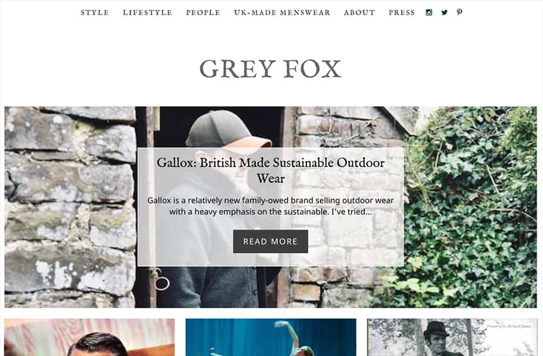The width and height of the screenshot is (543, 356).
Task: Open the Pinterest icon link
Action: point(459,12)
